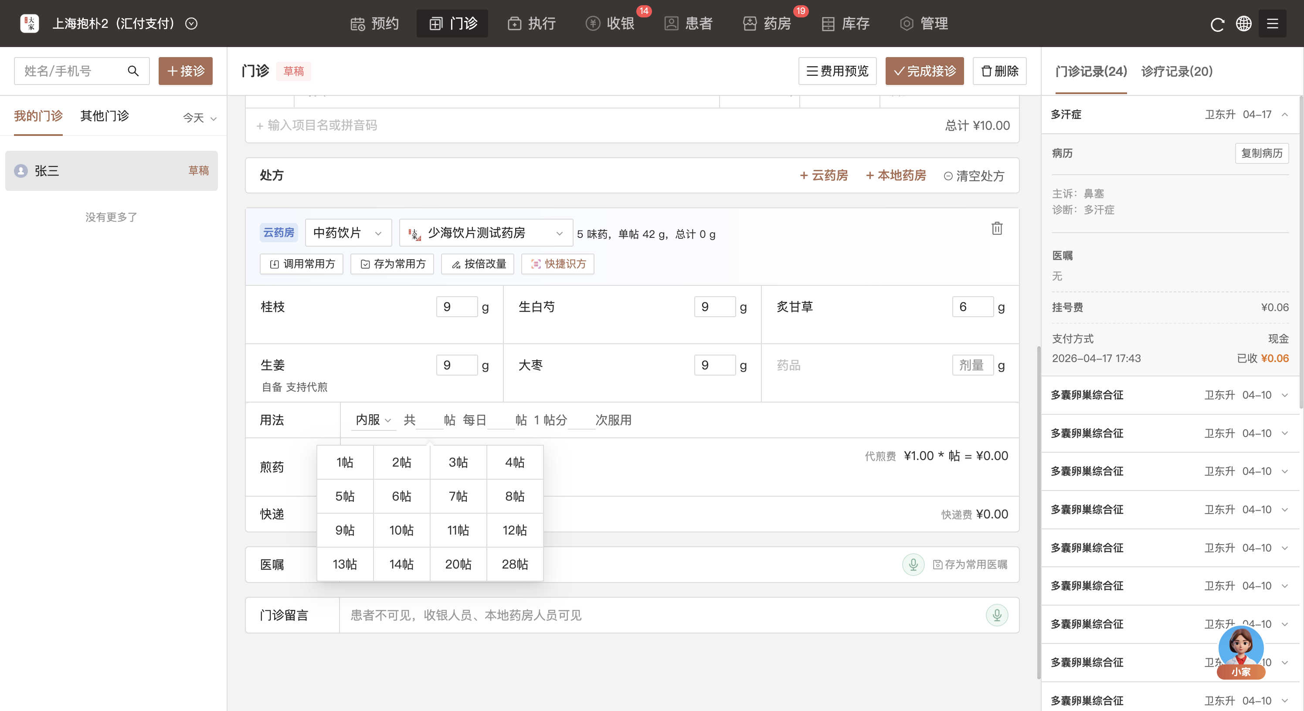Select 7帖 in the dose picker
The width and height of the screenshot is (1304, 711).
click(x=458, y=496)
